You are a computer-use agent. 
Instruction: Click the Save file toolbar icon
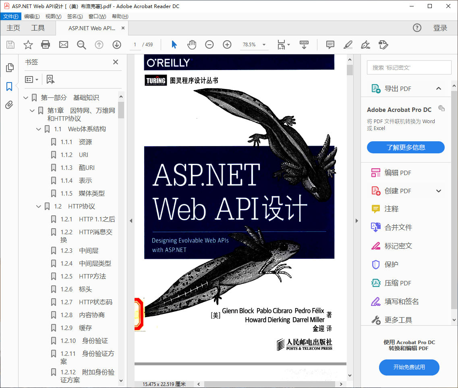click(10, 45)
